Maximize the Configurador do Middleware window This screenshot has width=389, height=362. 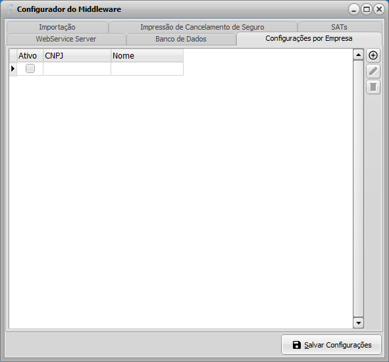[367, 9]
